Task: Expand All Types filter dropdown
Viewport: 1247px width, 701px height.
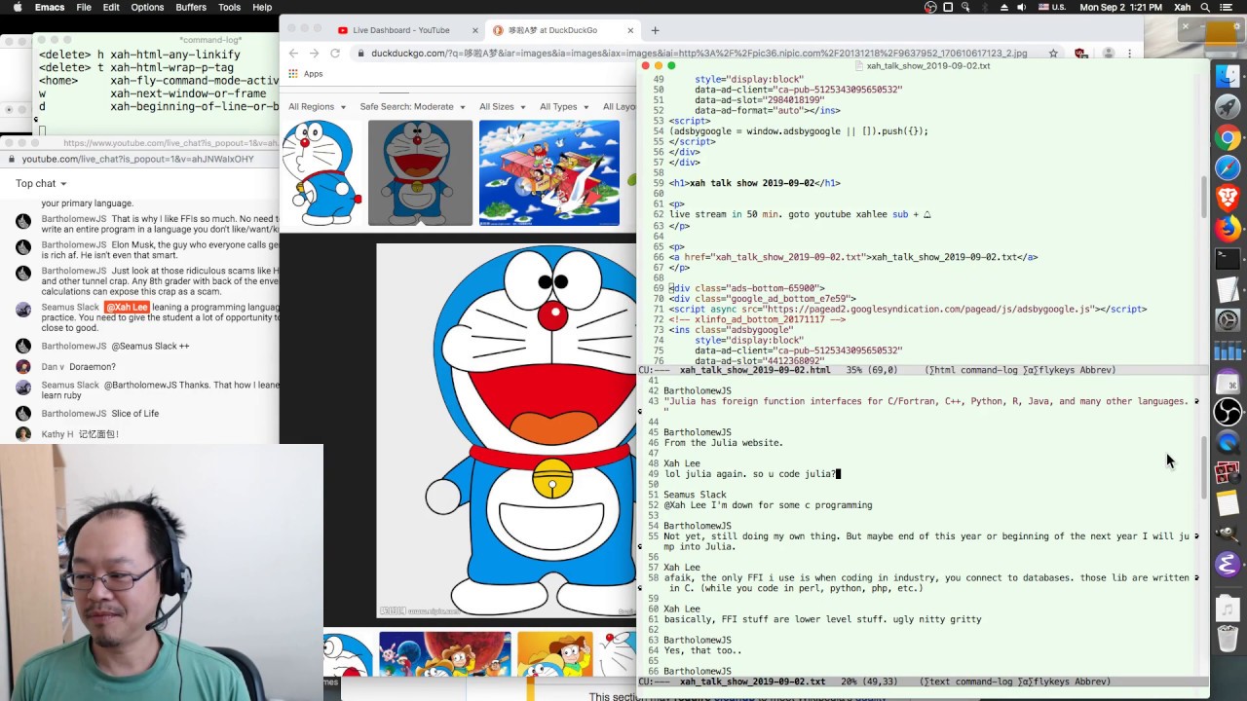Action: click(x=564, y=107)
